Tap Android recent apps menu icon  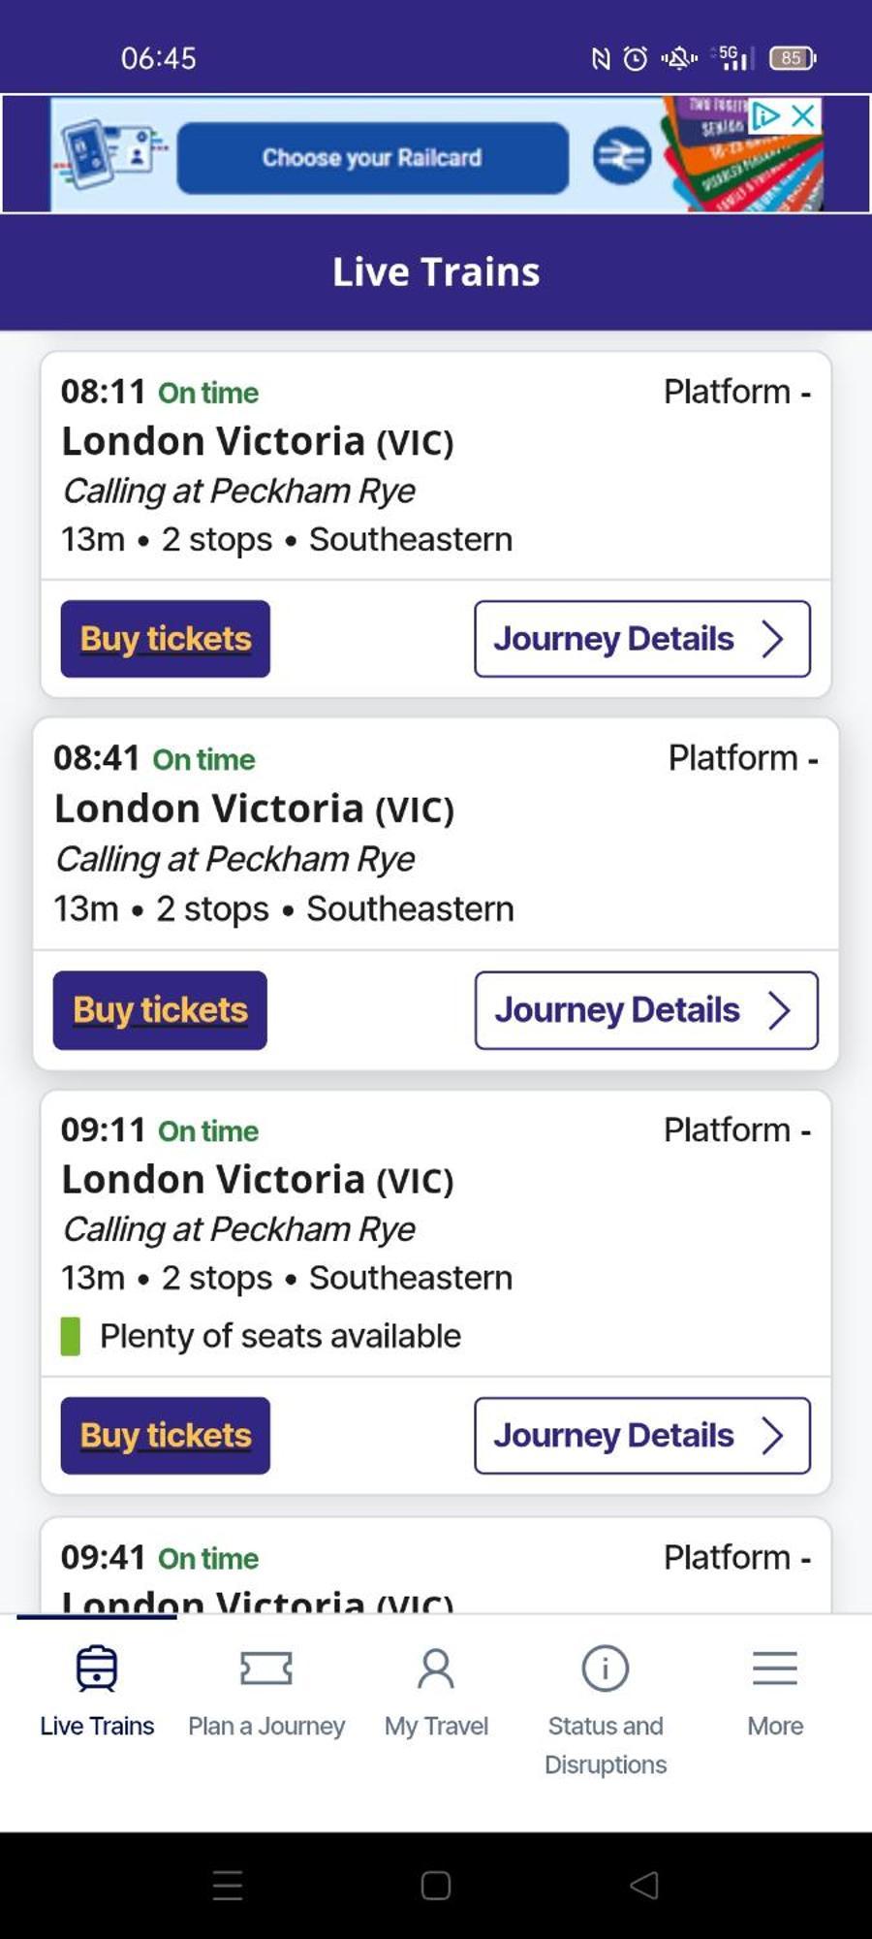point(228,1885)
